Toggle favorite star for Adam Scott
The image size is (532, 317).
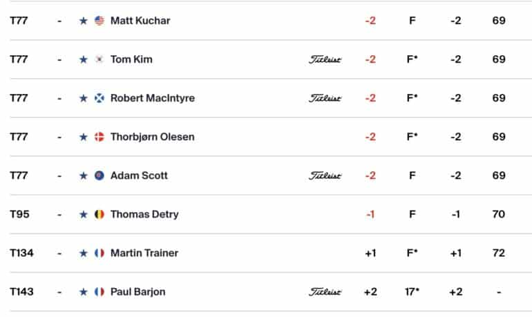pyautogui.click(x=83, y=175)
